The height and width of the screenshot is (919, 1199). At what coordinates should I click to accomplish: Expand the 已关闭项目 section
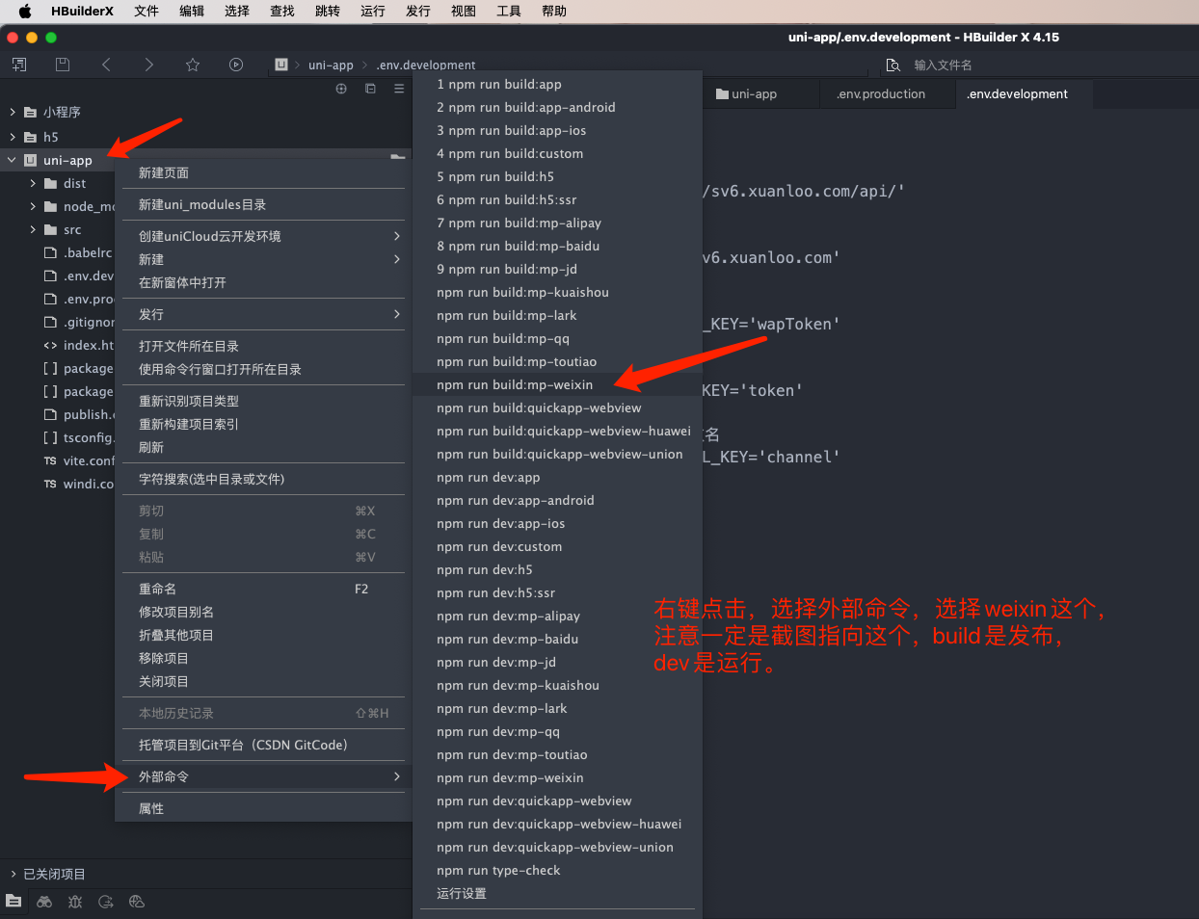click(13, 874)
